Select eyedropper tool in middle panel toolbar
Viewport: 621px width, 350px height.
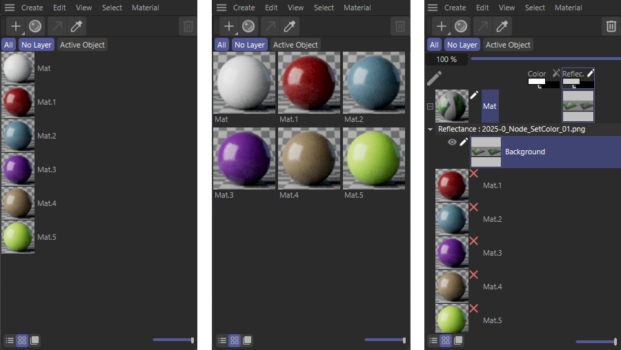click(289, 26)
